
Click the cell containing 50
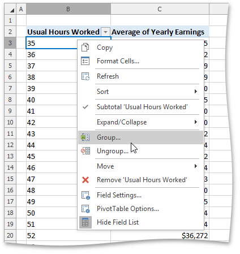click(52, 213)
